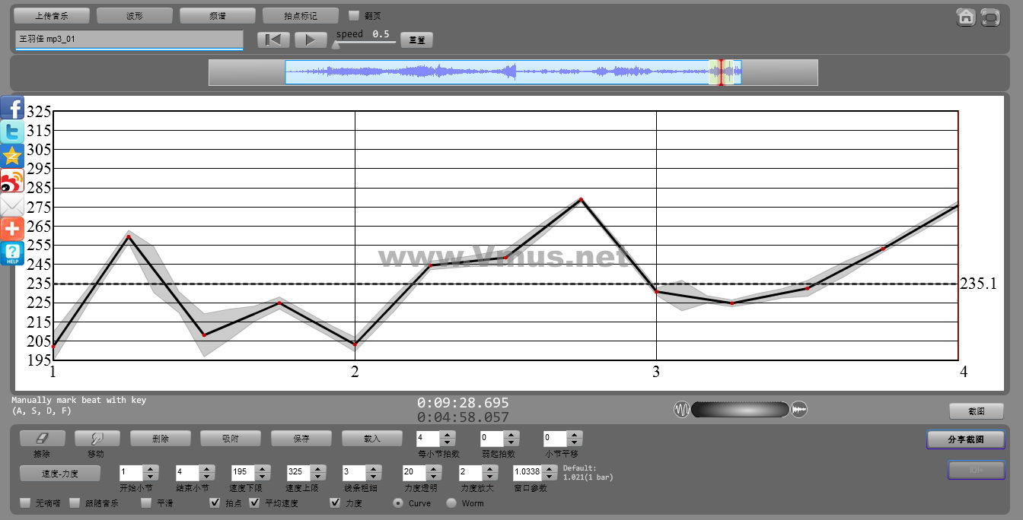This screenshot has width=1023, height=520.
Task: Click the 上传音乐 button
Action: 52,15
